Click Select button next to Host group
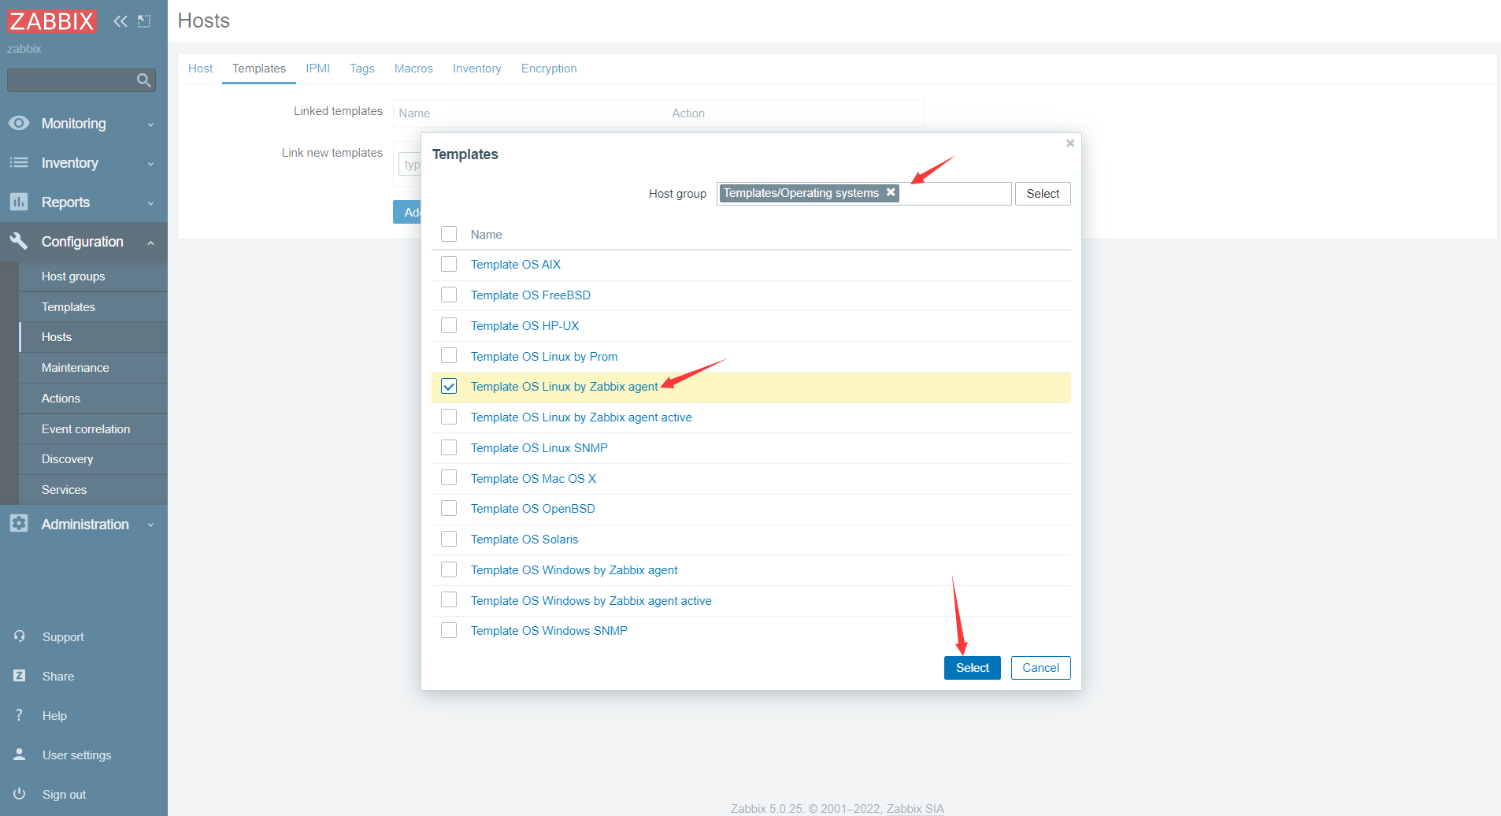The height and width of the screenshot is (816, 1501). 1043,194
